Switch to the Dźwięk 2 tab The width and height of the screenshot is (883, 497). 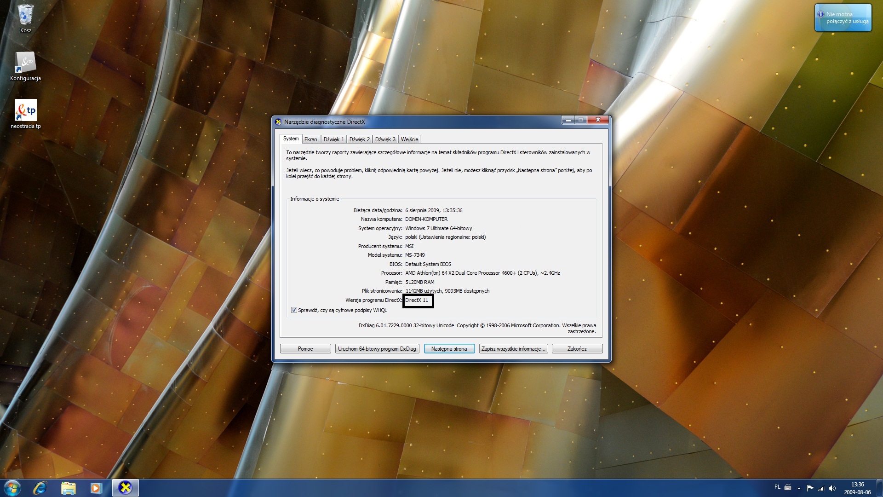tap(359, 139)
